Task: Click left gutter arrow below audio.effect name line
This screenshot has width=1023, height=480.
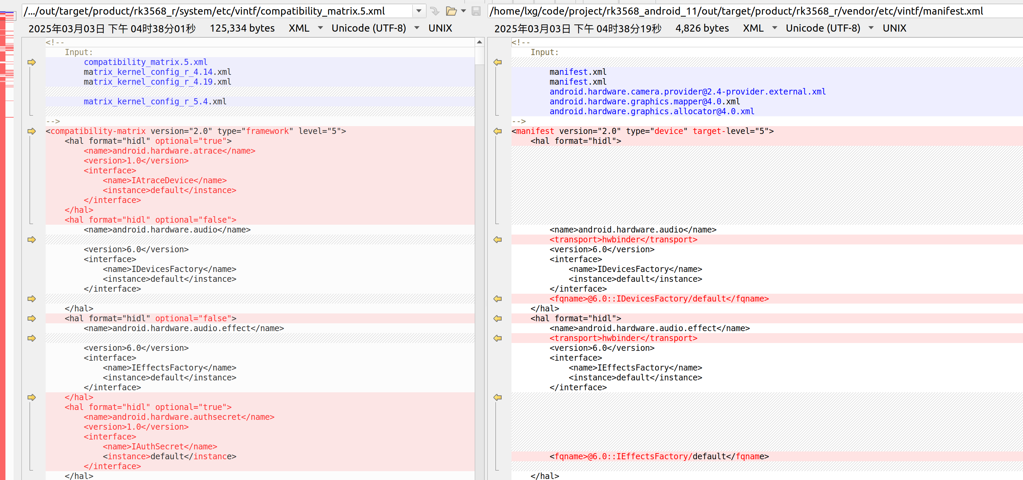Action: [x=32, y=338]
